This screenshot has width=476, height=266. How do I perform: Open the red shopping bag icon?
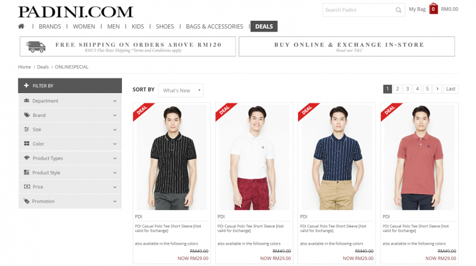pyautogui.click(x=433, y=9)
